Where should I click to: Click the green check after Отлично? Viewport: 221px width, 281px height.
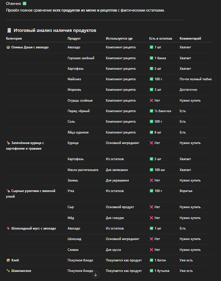point(24,4)
